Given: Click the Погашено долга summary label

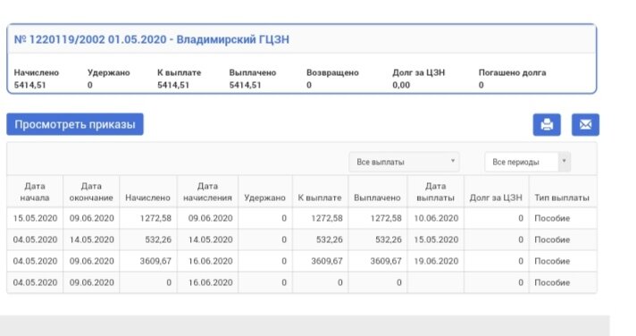Looking at the screenshot, I should coord(513,72).
